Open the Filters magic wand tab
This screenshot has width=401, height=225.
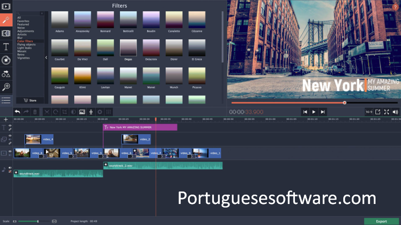coord(6,20)
